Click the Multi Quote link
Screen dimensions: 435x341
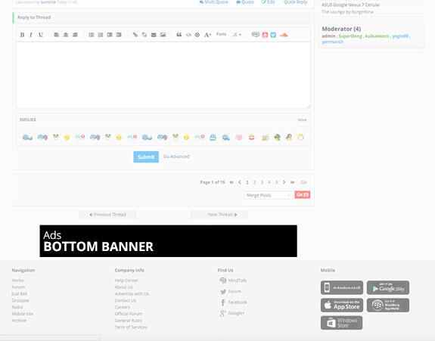tap(213, 2)
